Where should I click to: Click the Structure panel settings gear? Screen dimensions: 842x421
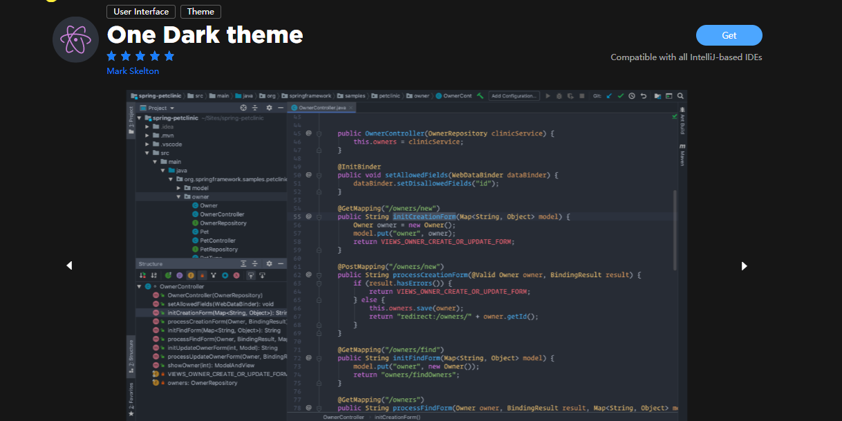point(269,264)
